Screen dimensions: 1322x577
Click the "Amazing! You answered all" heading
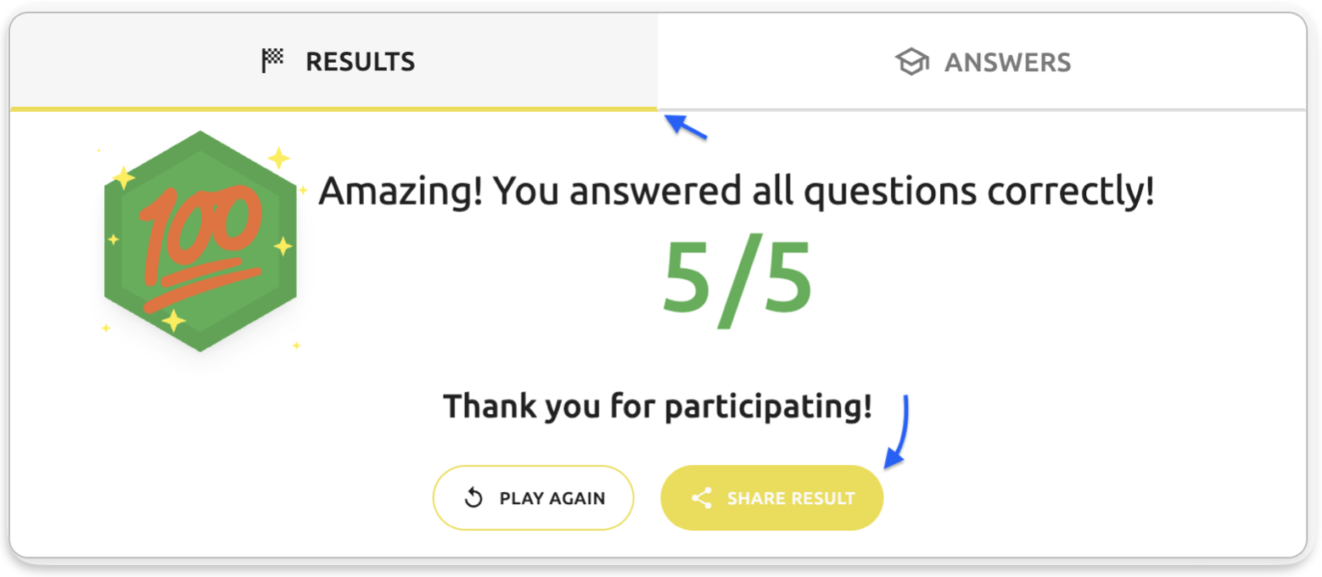click(736, 193)
